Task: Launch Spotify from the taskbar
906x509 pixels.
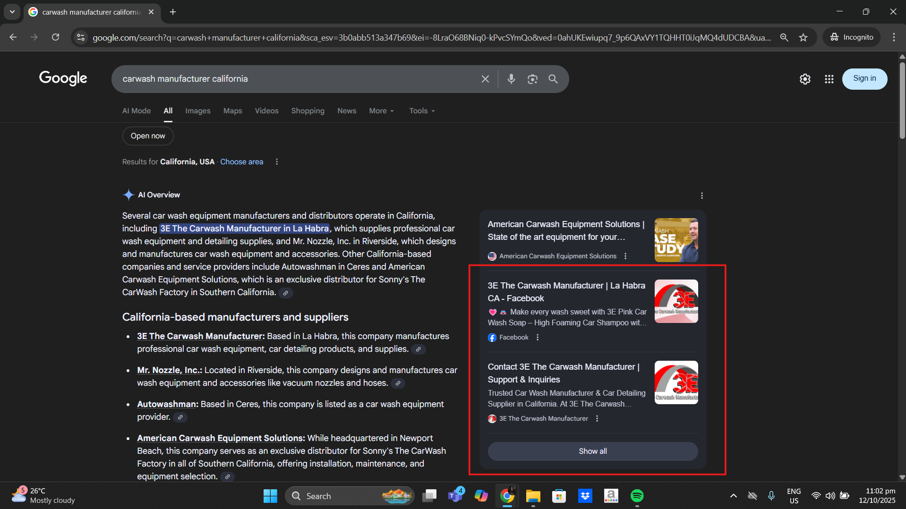Action: pos(637,496)
